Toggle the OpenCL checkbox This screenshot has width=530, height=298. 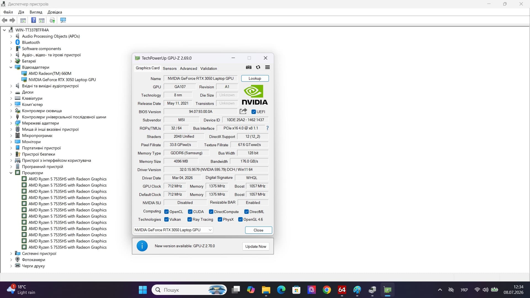[x=166, y=212]
